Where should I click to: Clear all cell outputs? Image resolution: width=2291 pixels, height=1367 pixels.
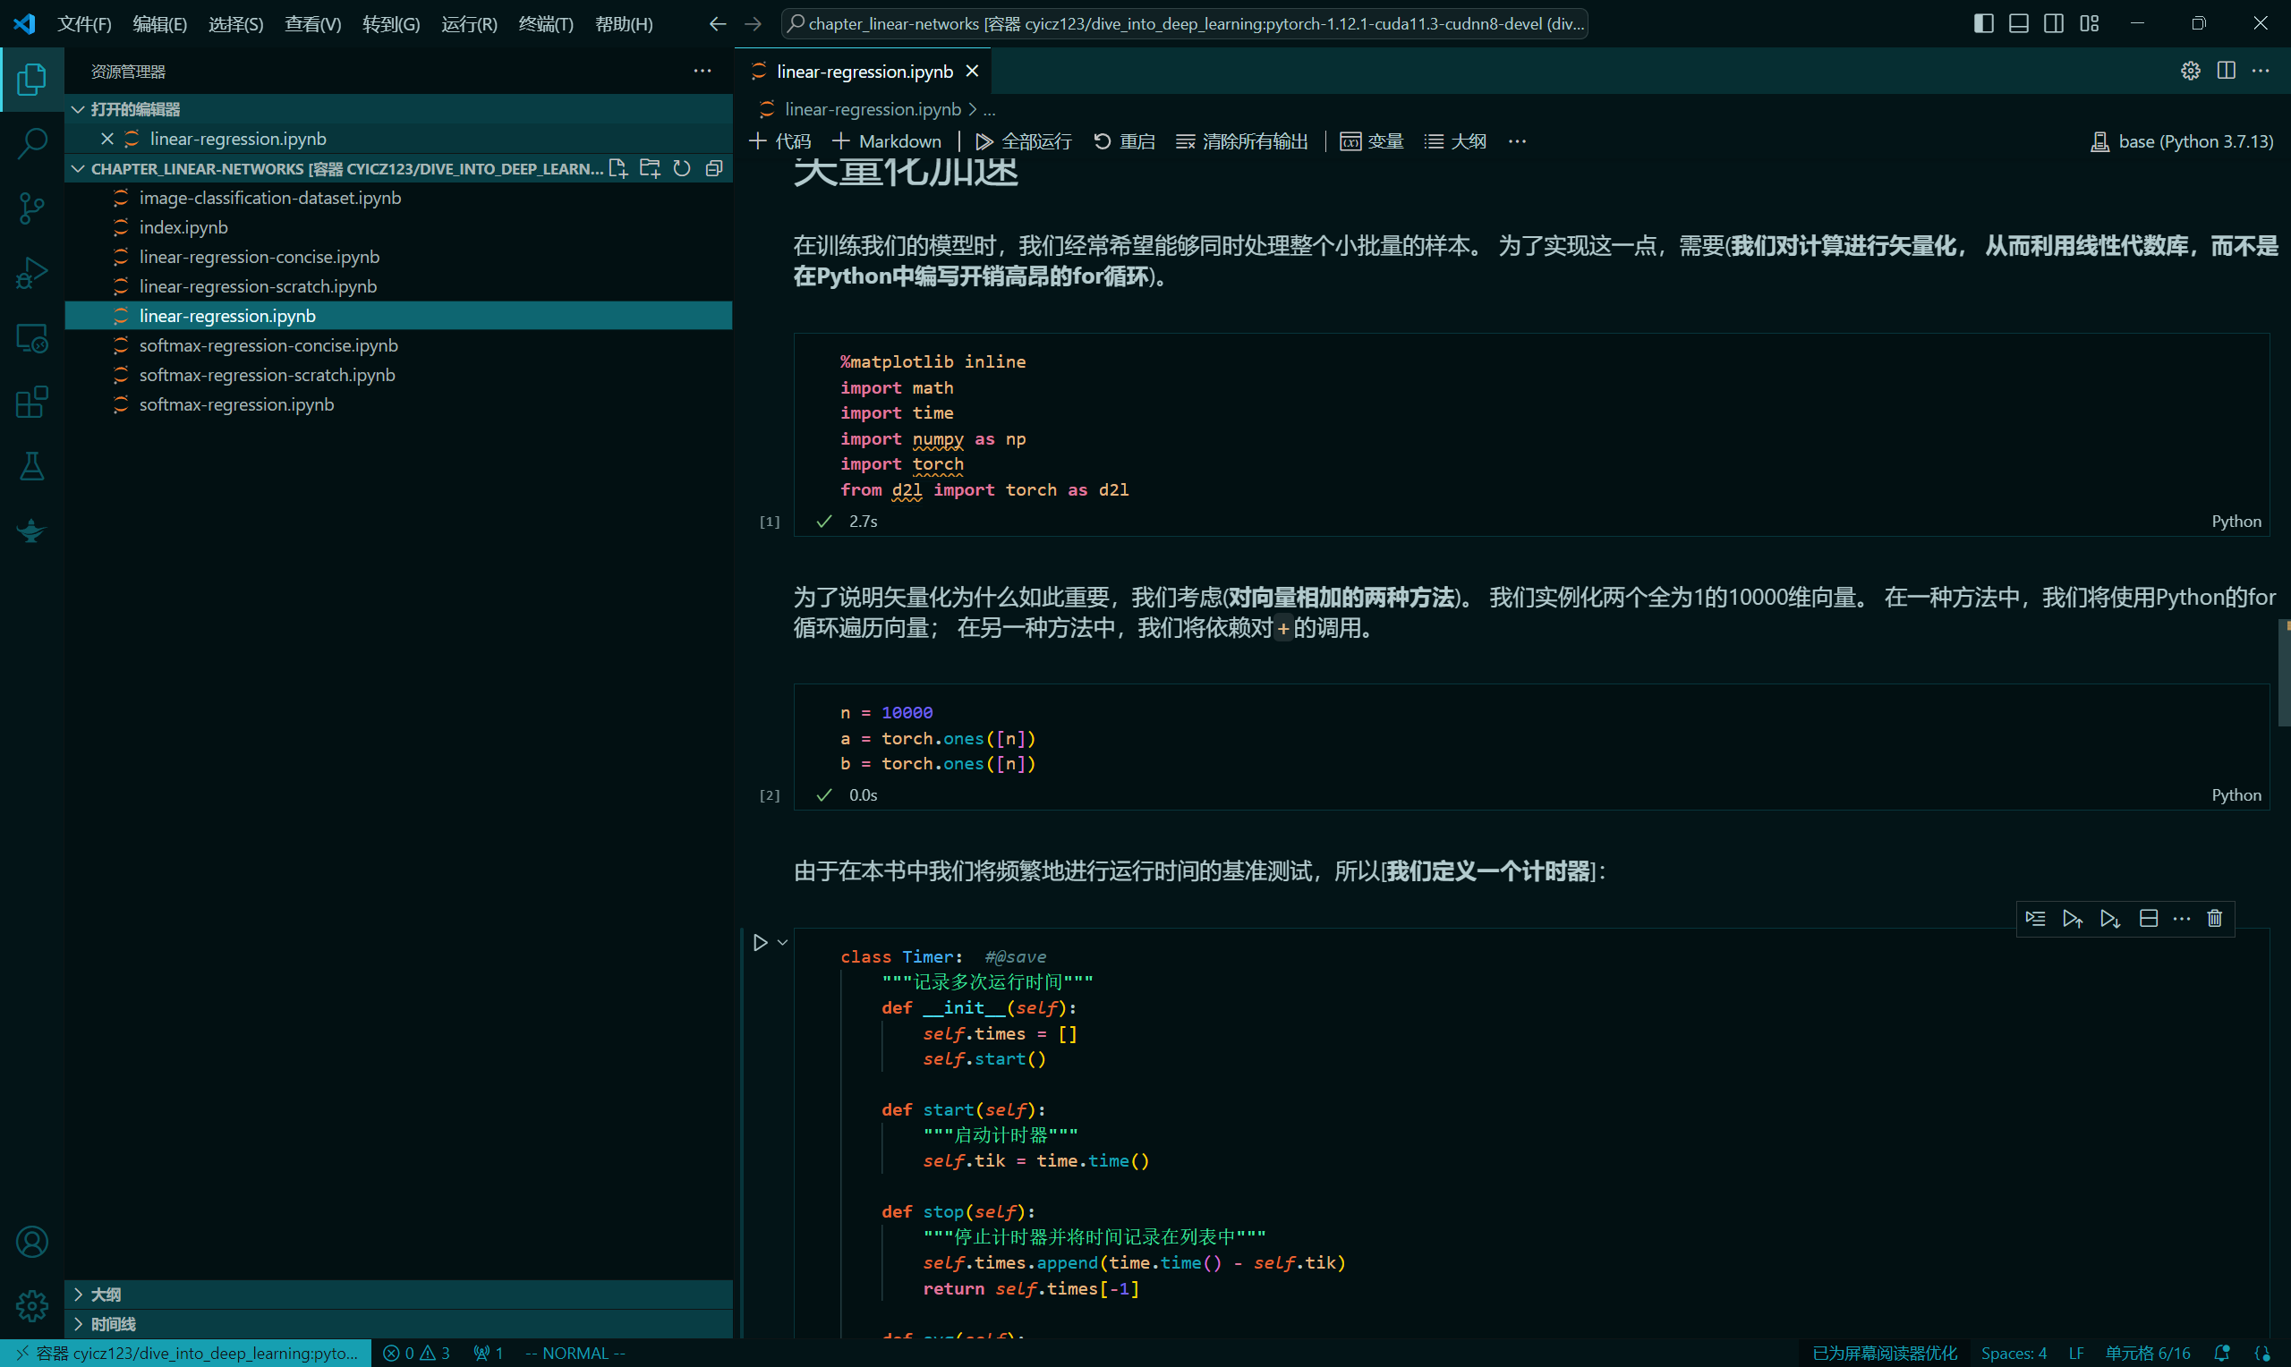pyautogui.click(x=1241, y=141)
